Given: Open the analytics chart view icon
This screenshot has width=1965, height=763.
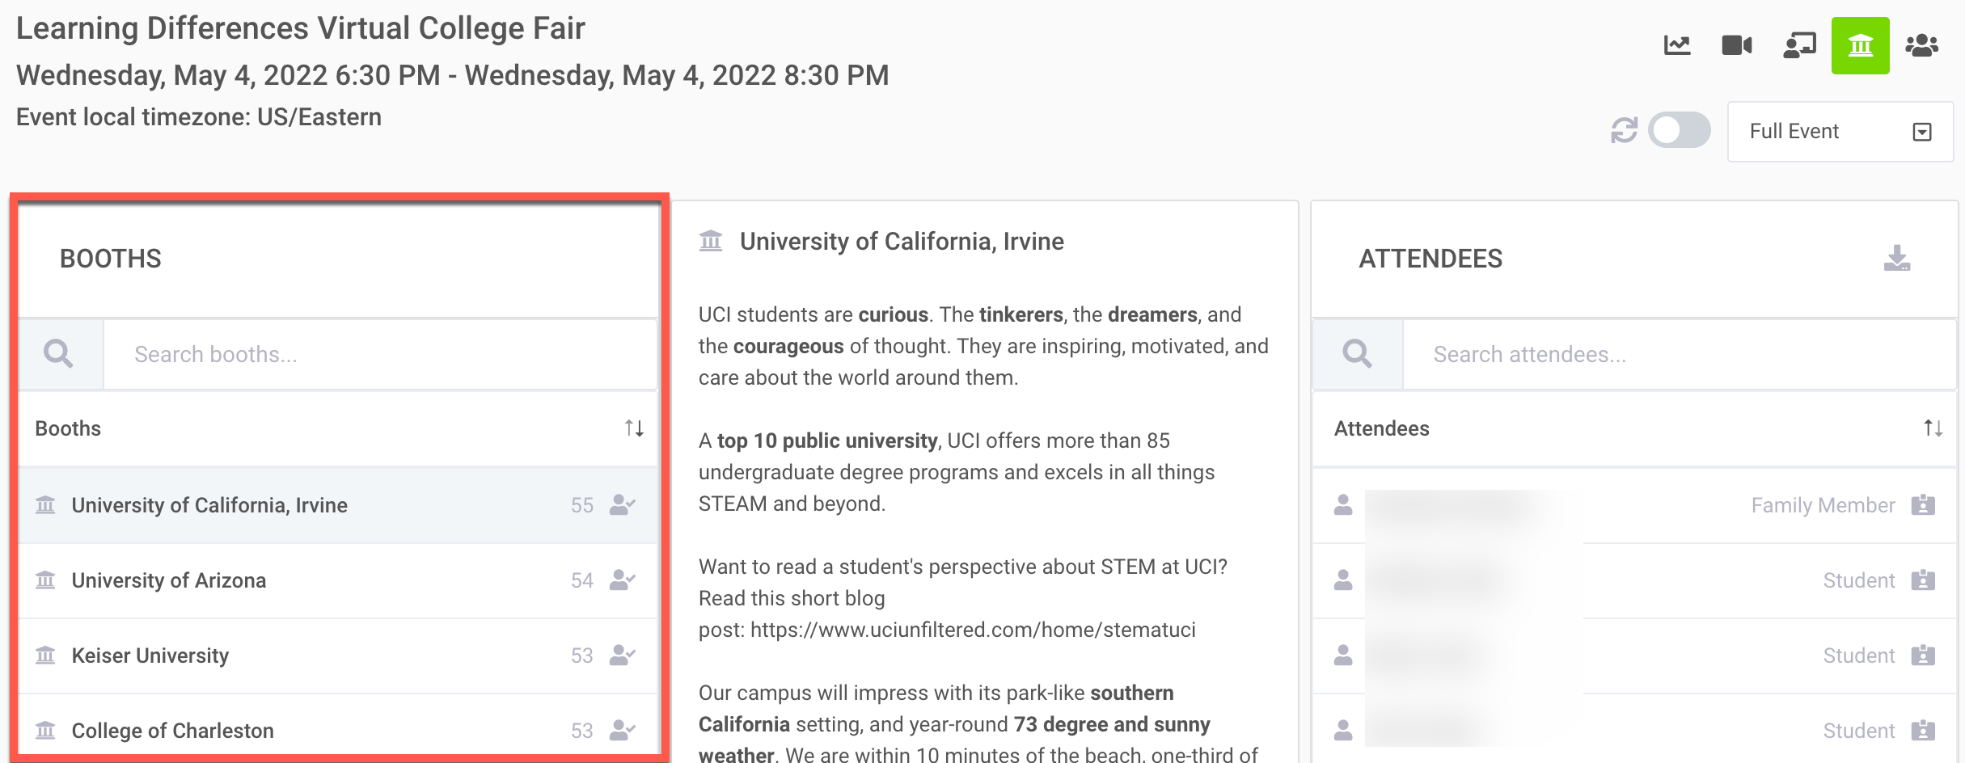Looking at the screenshot, I should click(x=1677, y=45).
